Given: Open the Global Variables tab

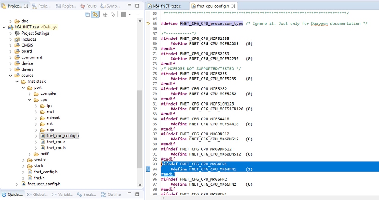Looking at the screenshot, I should click(37, 194).
